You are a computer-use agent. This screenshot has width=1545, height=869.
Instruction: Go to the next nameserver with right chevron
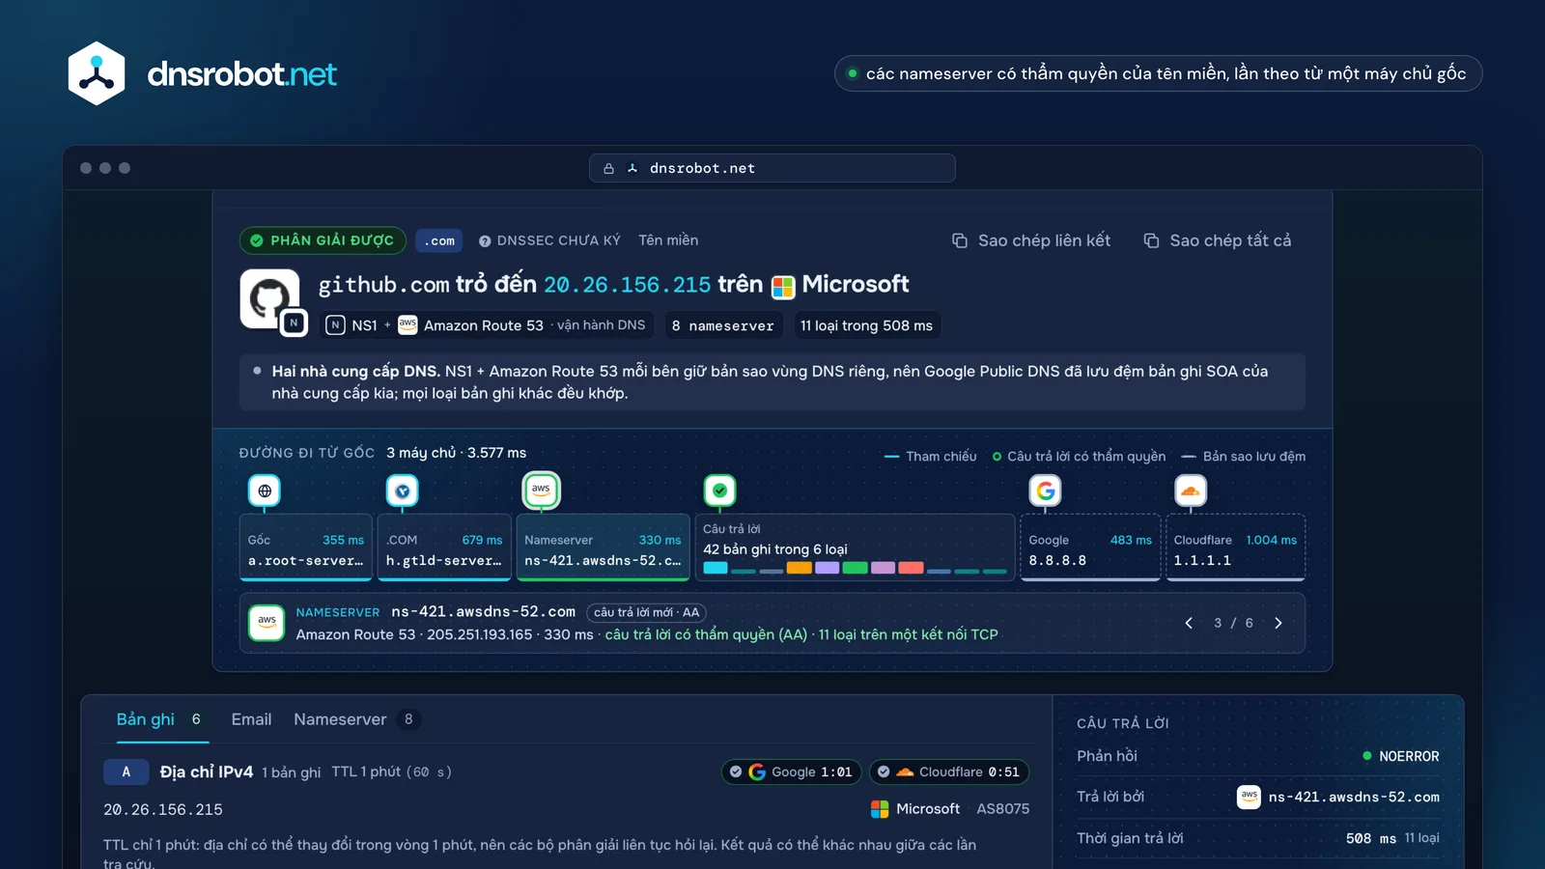(1278, 623)
